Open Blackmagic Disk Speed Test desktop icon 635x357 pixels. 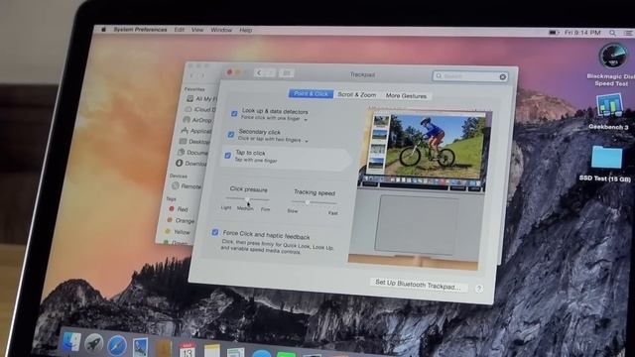pyautogui.click(x=613, y=56)
